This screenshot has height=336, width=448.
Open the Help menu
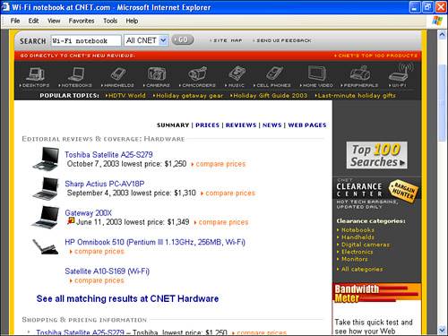click(132, 21)
